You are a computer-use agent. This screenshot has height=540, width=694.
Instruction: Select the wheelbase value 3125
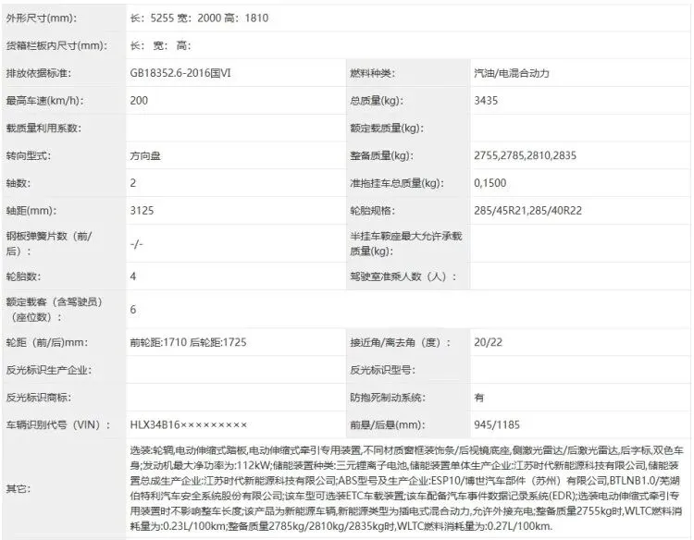(x=142, y=211)
